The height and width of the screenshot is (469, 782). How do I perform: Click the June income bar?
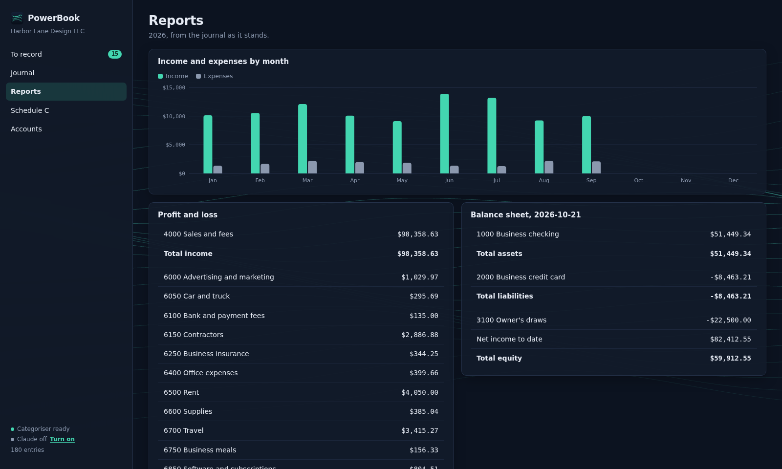coord(444,133)
